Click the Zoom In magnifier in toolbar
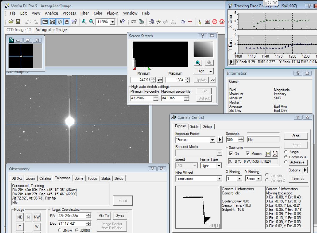This screenshot has height=233, width=317. (x=84, y=22)
